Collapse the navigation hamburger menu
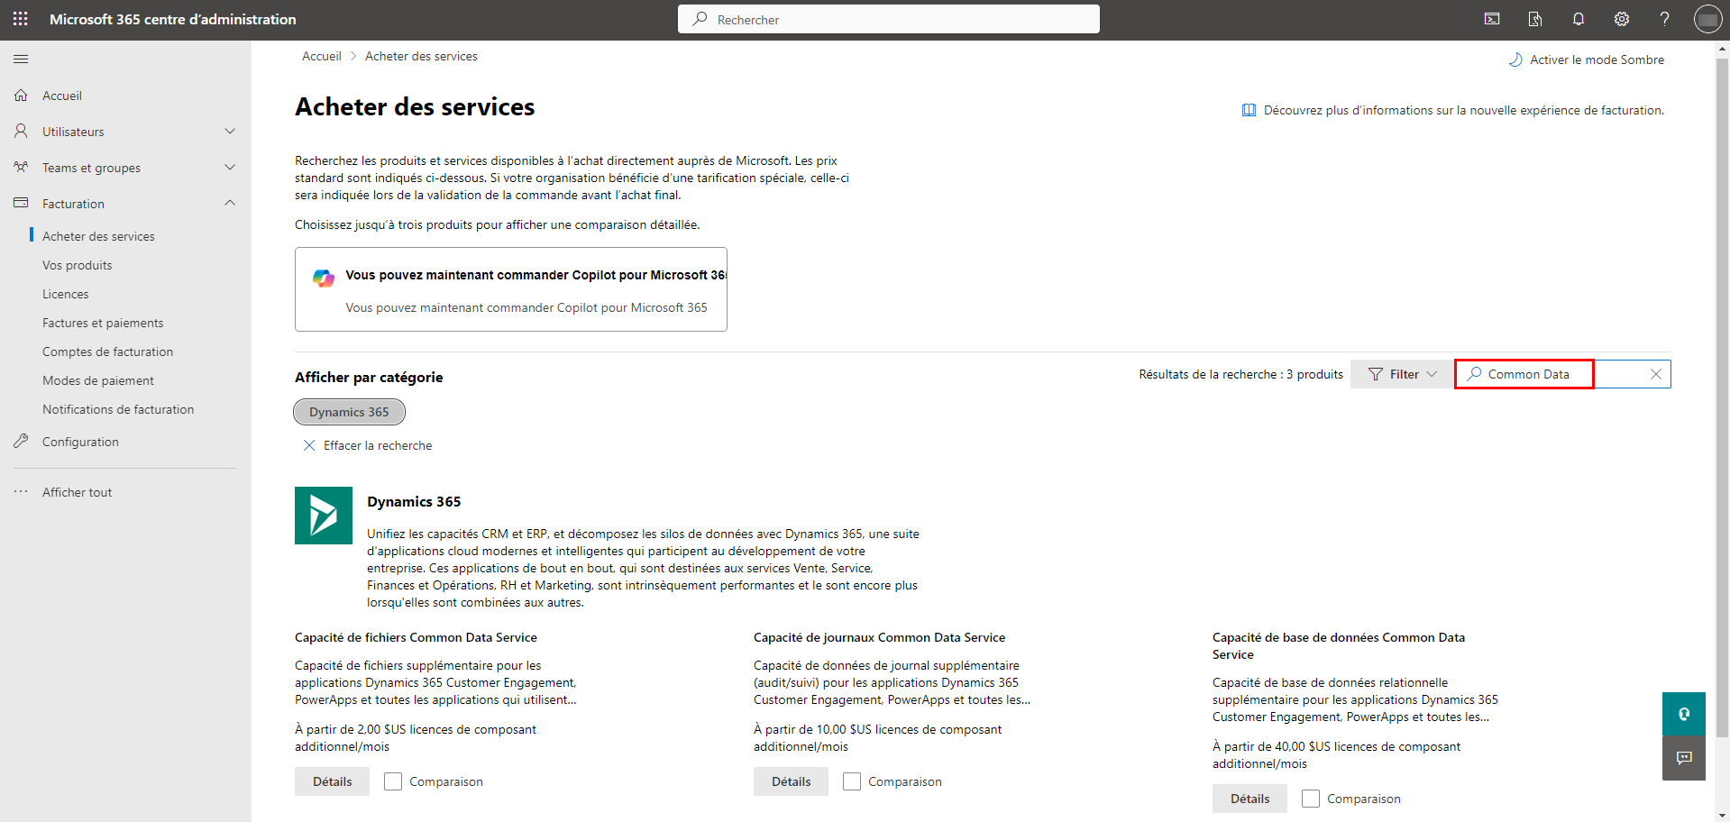Screen dimensions: 1730x822 point(21,59)
